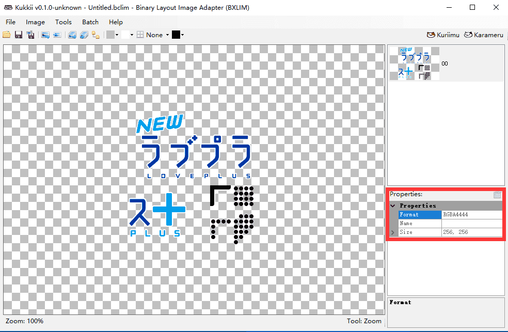Viewport: 508px width, 332px height.
Task: Click the property pages icon in Properties panel
Action: (497, 195)
